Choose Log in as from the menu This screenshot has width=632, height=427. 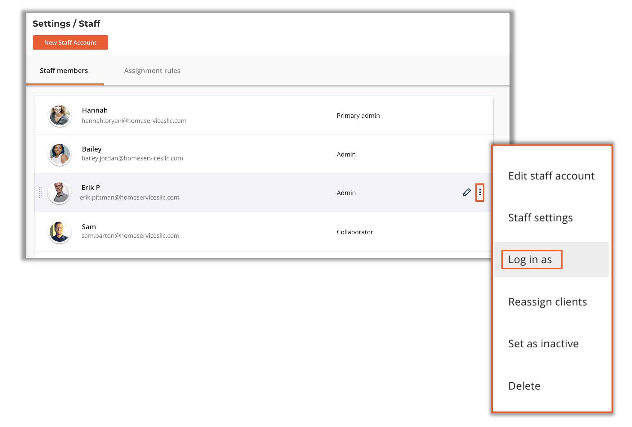point(551,259)
